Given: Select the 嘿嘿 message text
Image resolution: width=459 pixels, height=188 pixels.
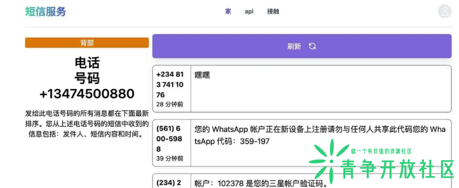Looking at the screenshot, I should click(x=202, y=76).
